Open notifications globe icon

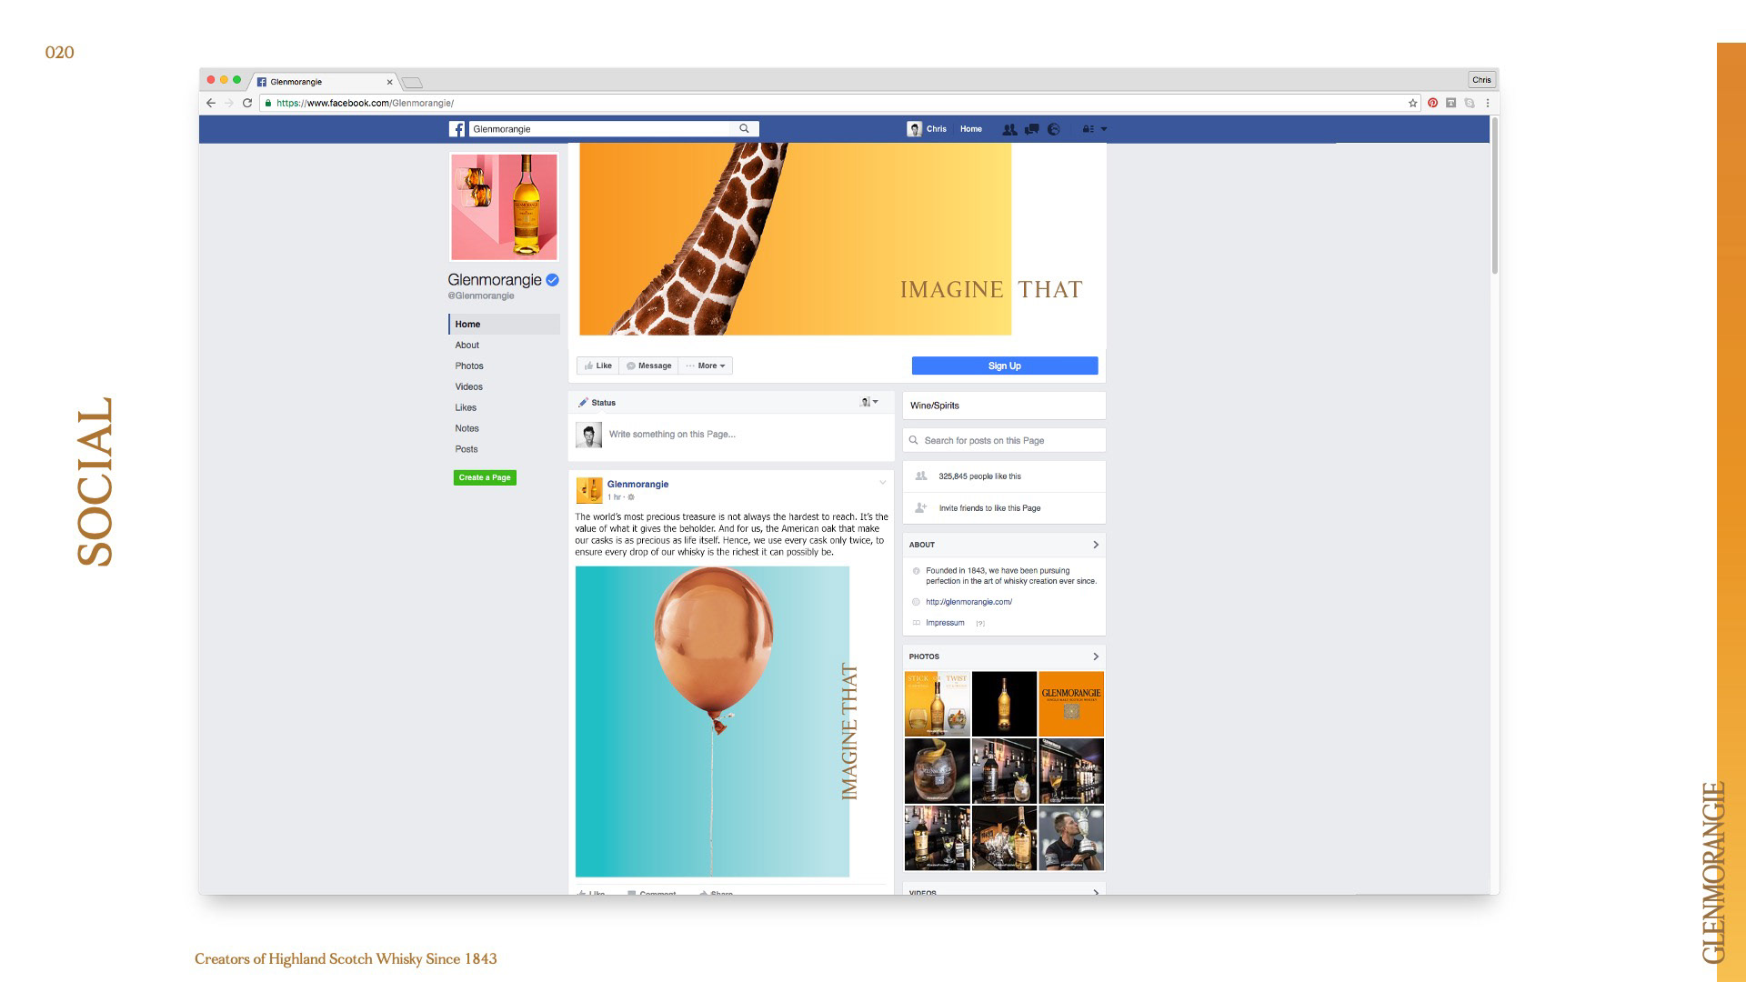pyautogui.click(x=1054, y=129)
